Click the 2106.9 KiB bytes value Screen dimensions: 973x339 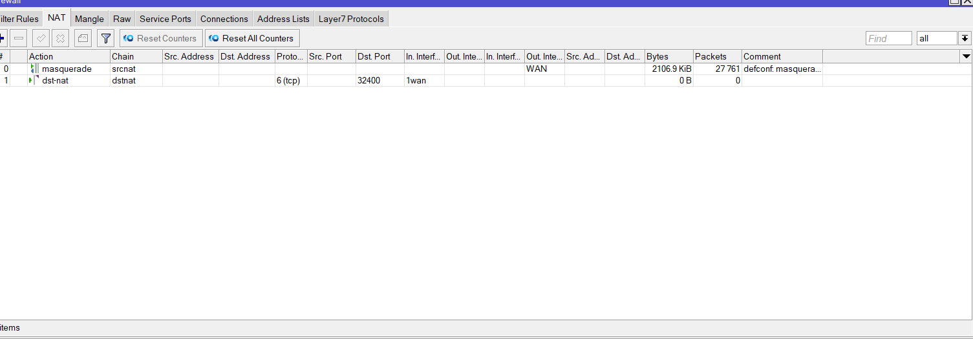pyautogui.click(x=672, y=69)
